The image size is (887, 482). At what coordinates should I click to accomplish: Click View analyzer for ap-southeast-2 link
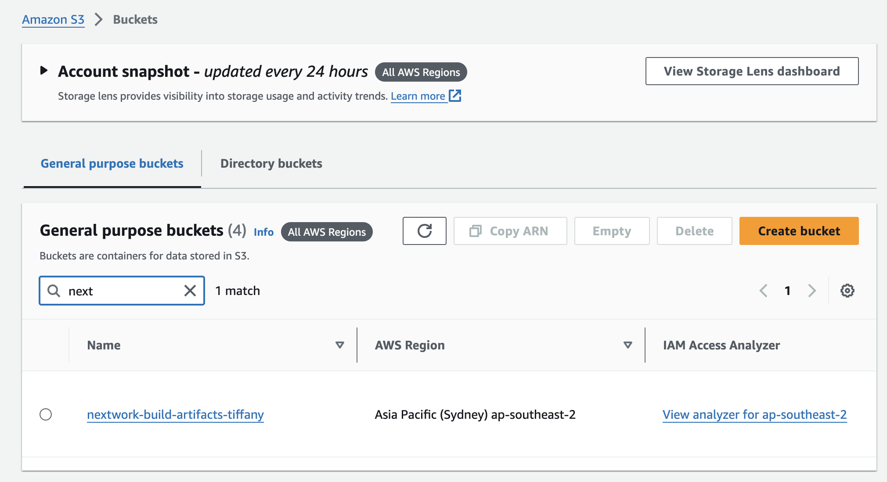[x=754, y=414]
